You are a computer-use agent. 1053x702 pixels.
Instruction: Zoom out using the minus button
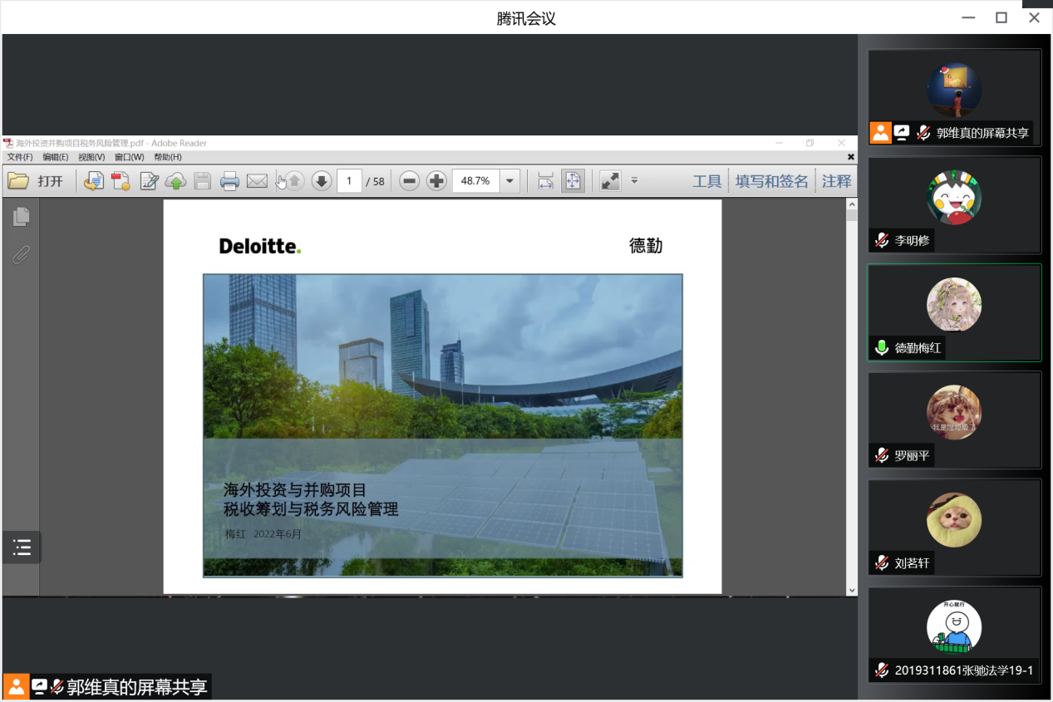tap(409, 181)
